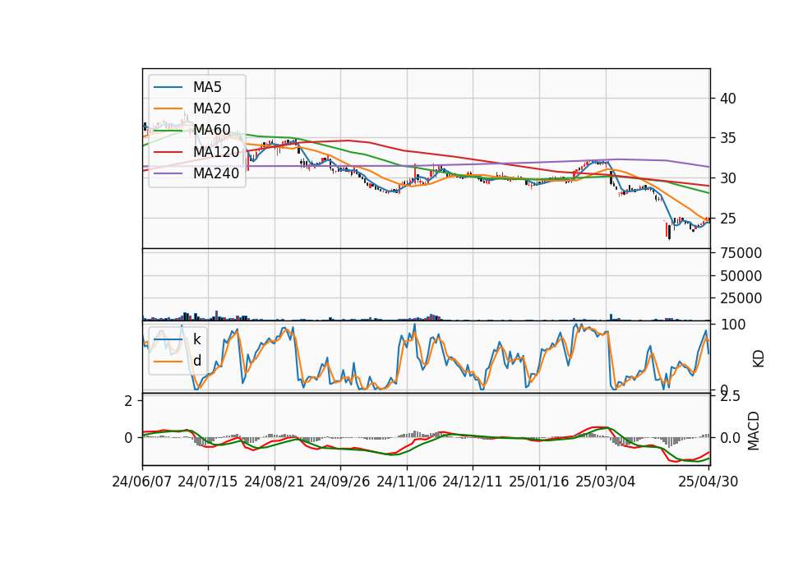Click the MA240 legend label

pyautogui.click(x=216, y=173)
